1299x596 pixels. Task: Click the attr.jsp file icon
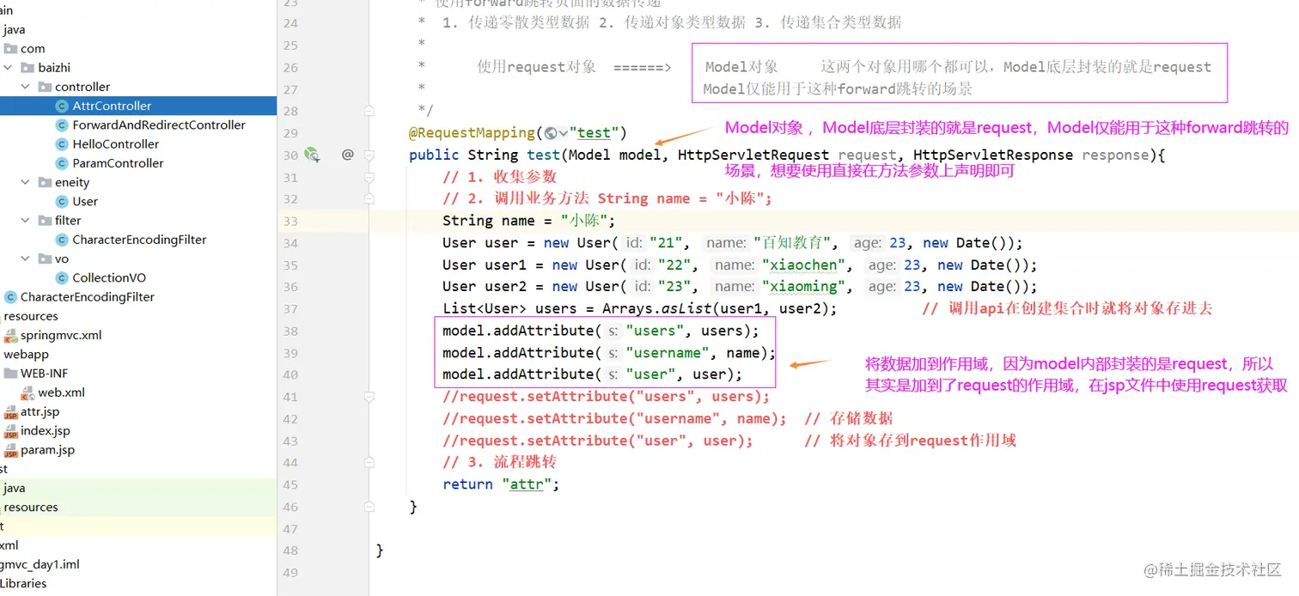pyautogui.click(x=10, y=411)
